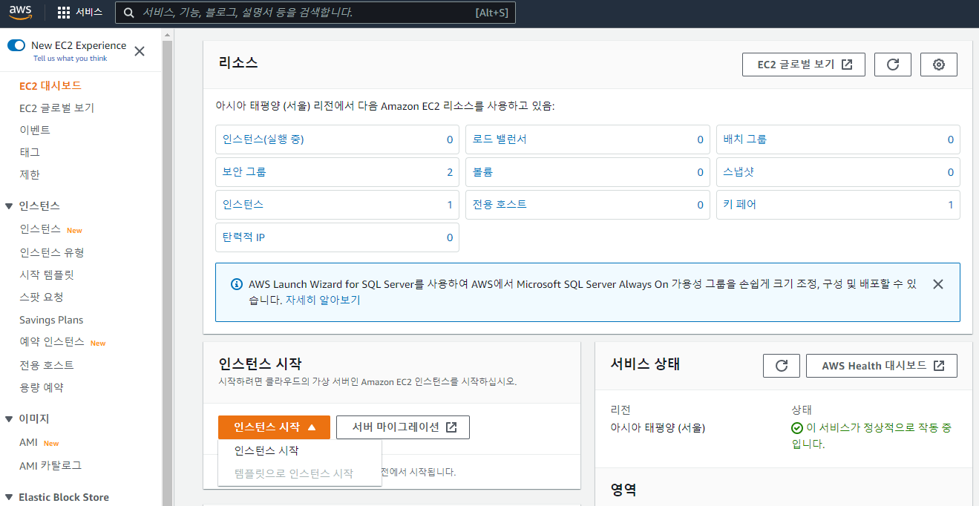The width and height of the screenshot is (979, 506).
Task: Open 시작 템플릿 in sidebar
Action: click(x=47, y=275)
